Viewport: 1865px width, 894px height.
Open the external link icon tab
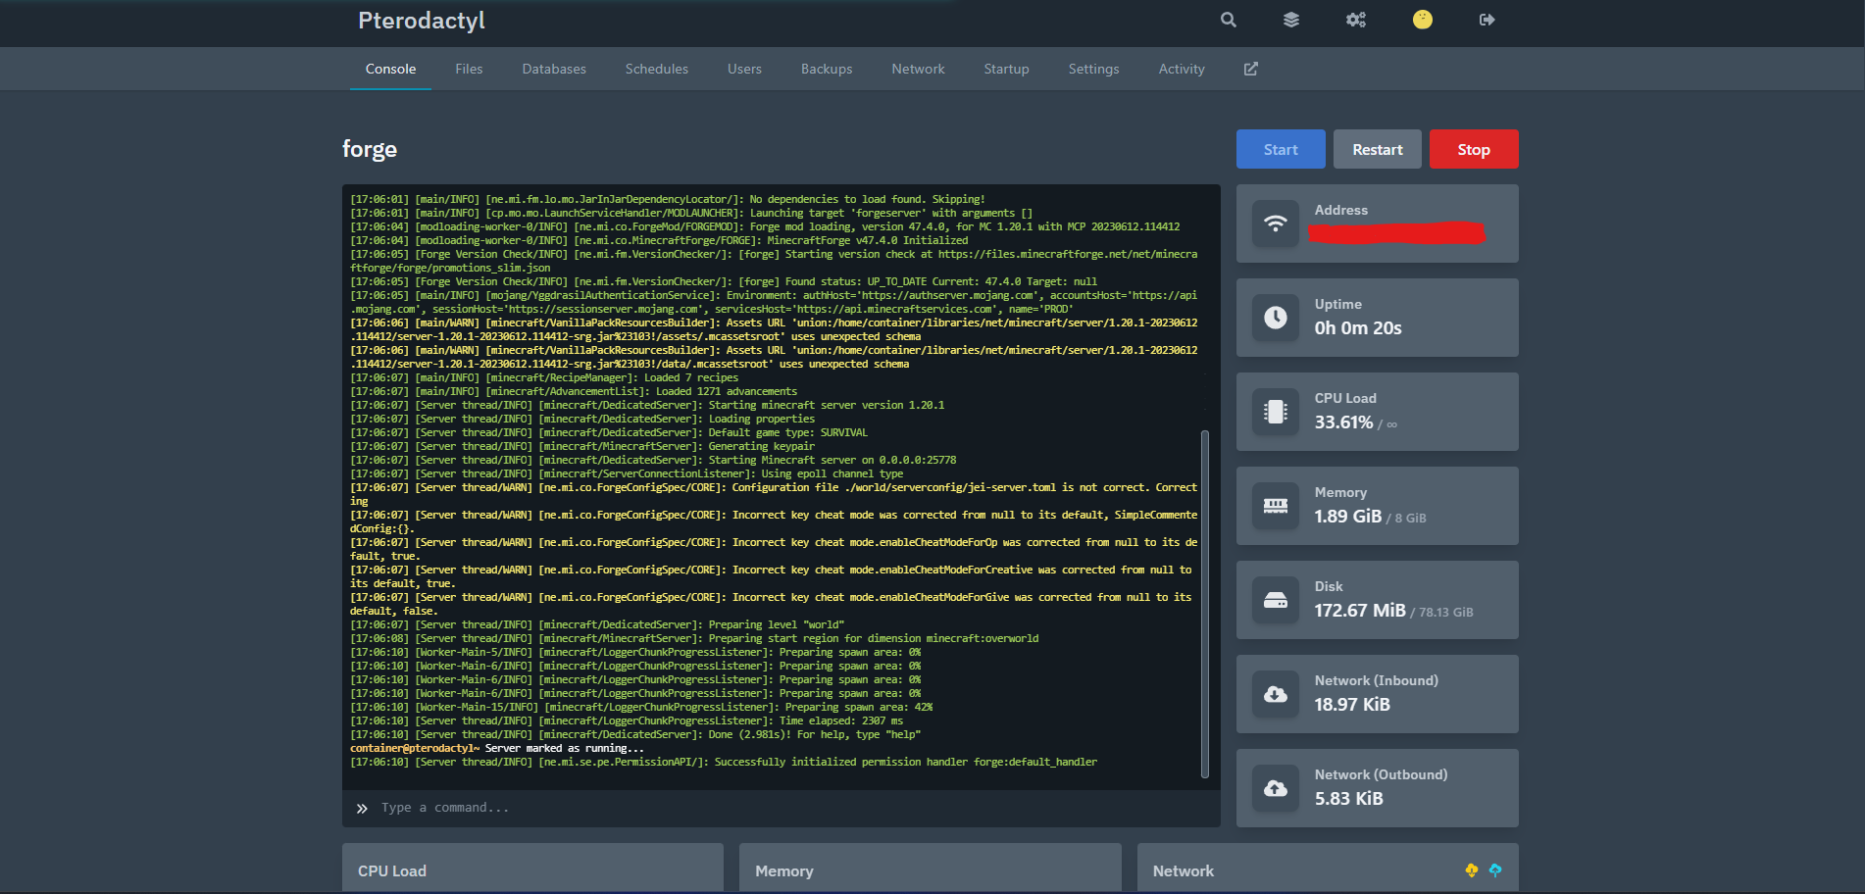1251,69
